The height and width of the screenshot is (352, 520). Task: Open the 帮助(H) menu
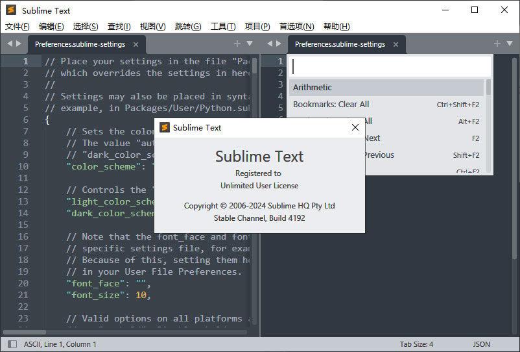click(x=337, y=26)
